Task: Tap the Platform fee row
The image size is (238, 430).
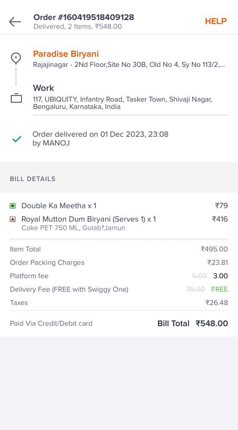Action: [119, 276]
